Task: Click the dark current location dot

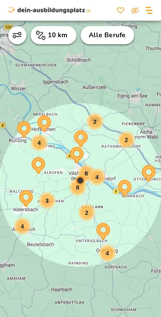Action: click(80, 180)
